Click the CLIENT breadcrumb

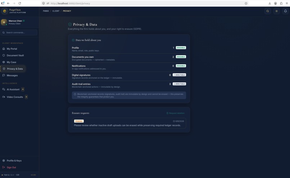56,11
